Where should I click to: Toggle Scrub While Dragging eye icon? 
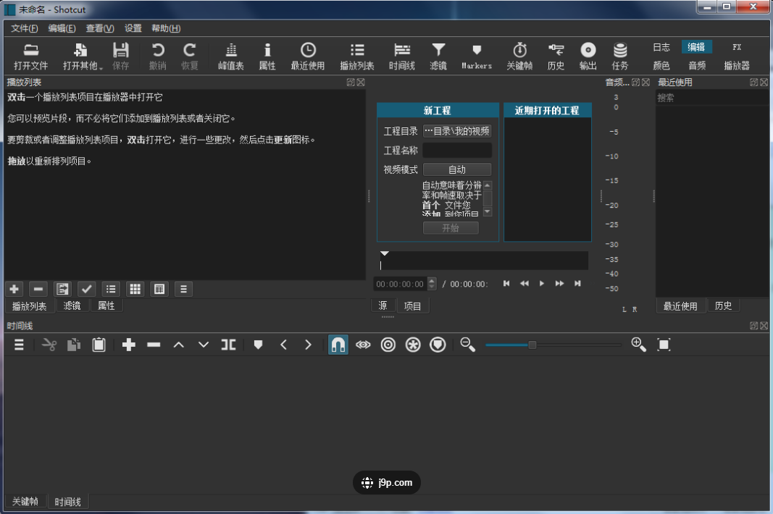pos(364,345)
